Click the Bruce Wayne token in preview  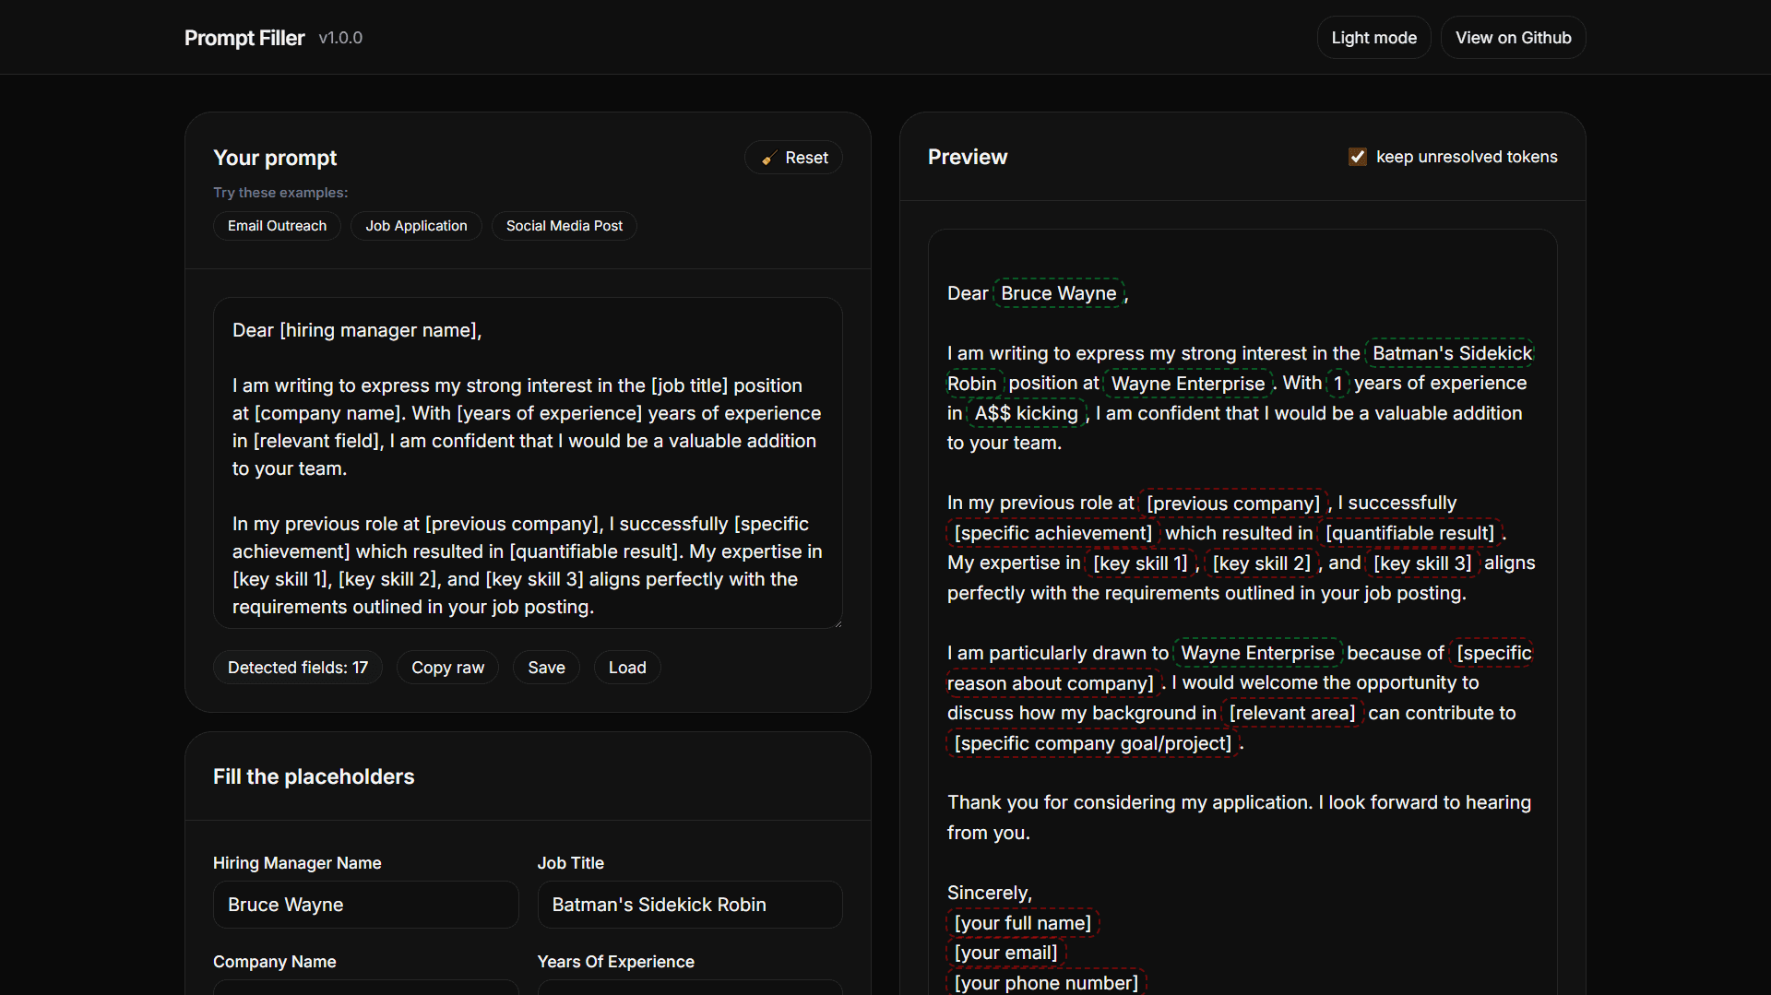pyautogui.click(x=1059, y=293)
